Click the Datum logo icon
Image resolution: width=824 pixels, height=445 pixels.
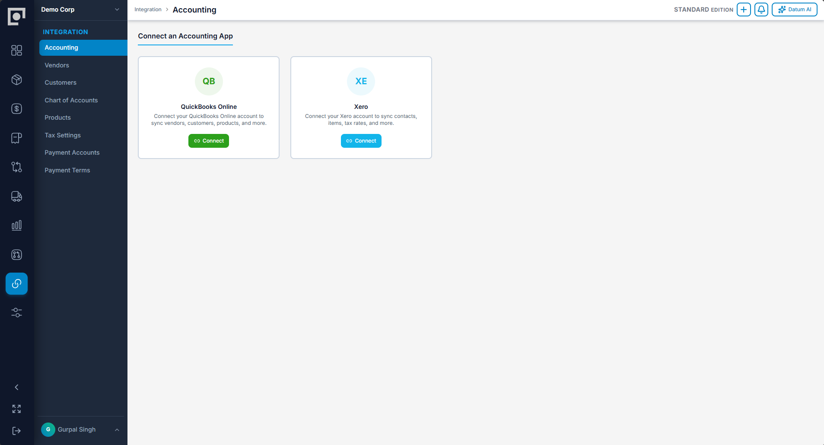click(16, 17)
